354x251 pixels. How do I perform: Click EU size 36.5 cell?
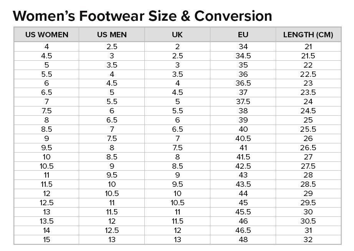tap(243, 83)
